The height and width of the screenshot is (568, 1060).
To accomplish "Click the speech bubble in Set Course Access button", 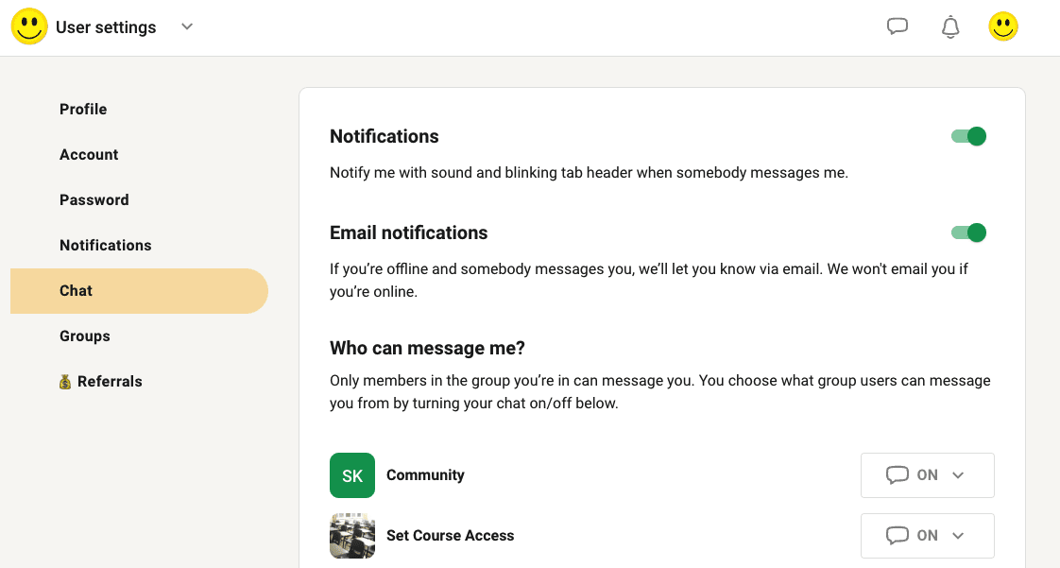I will pos(898,536).
